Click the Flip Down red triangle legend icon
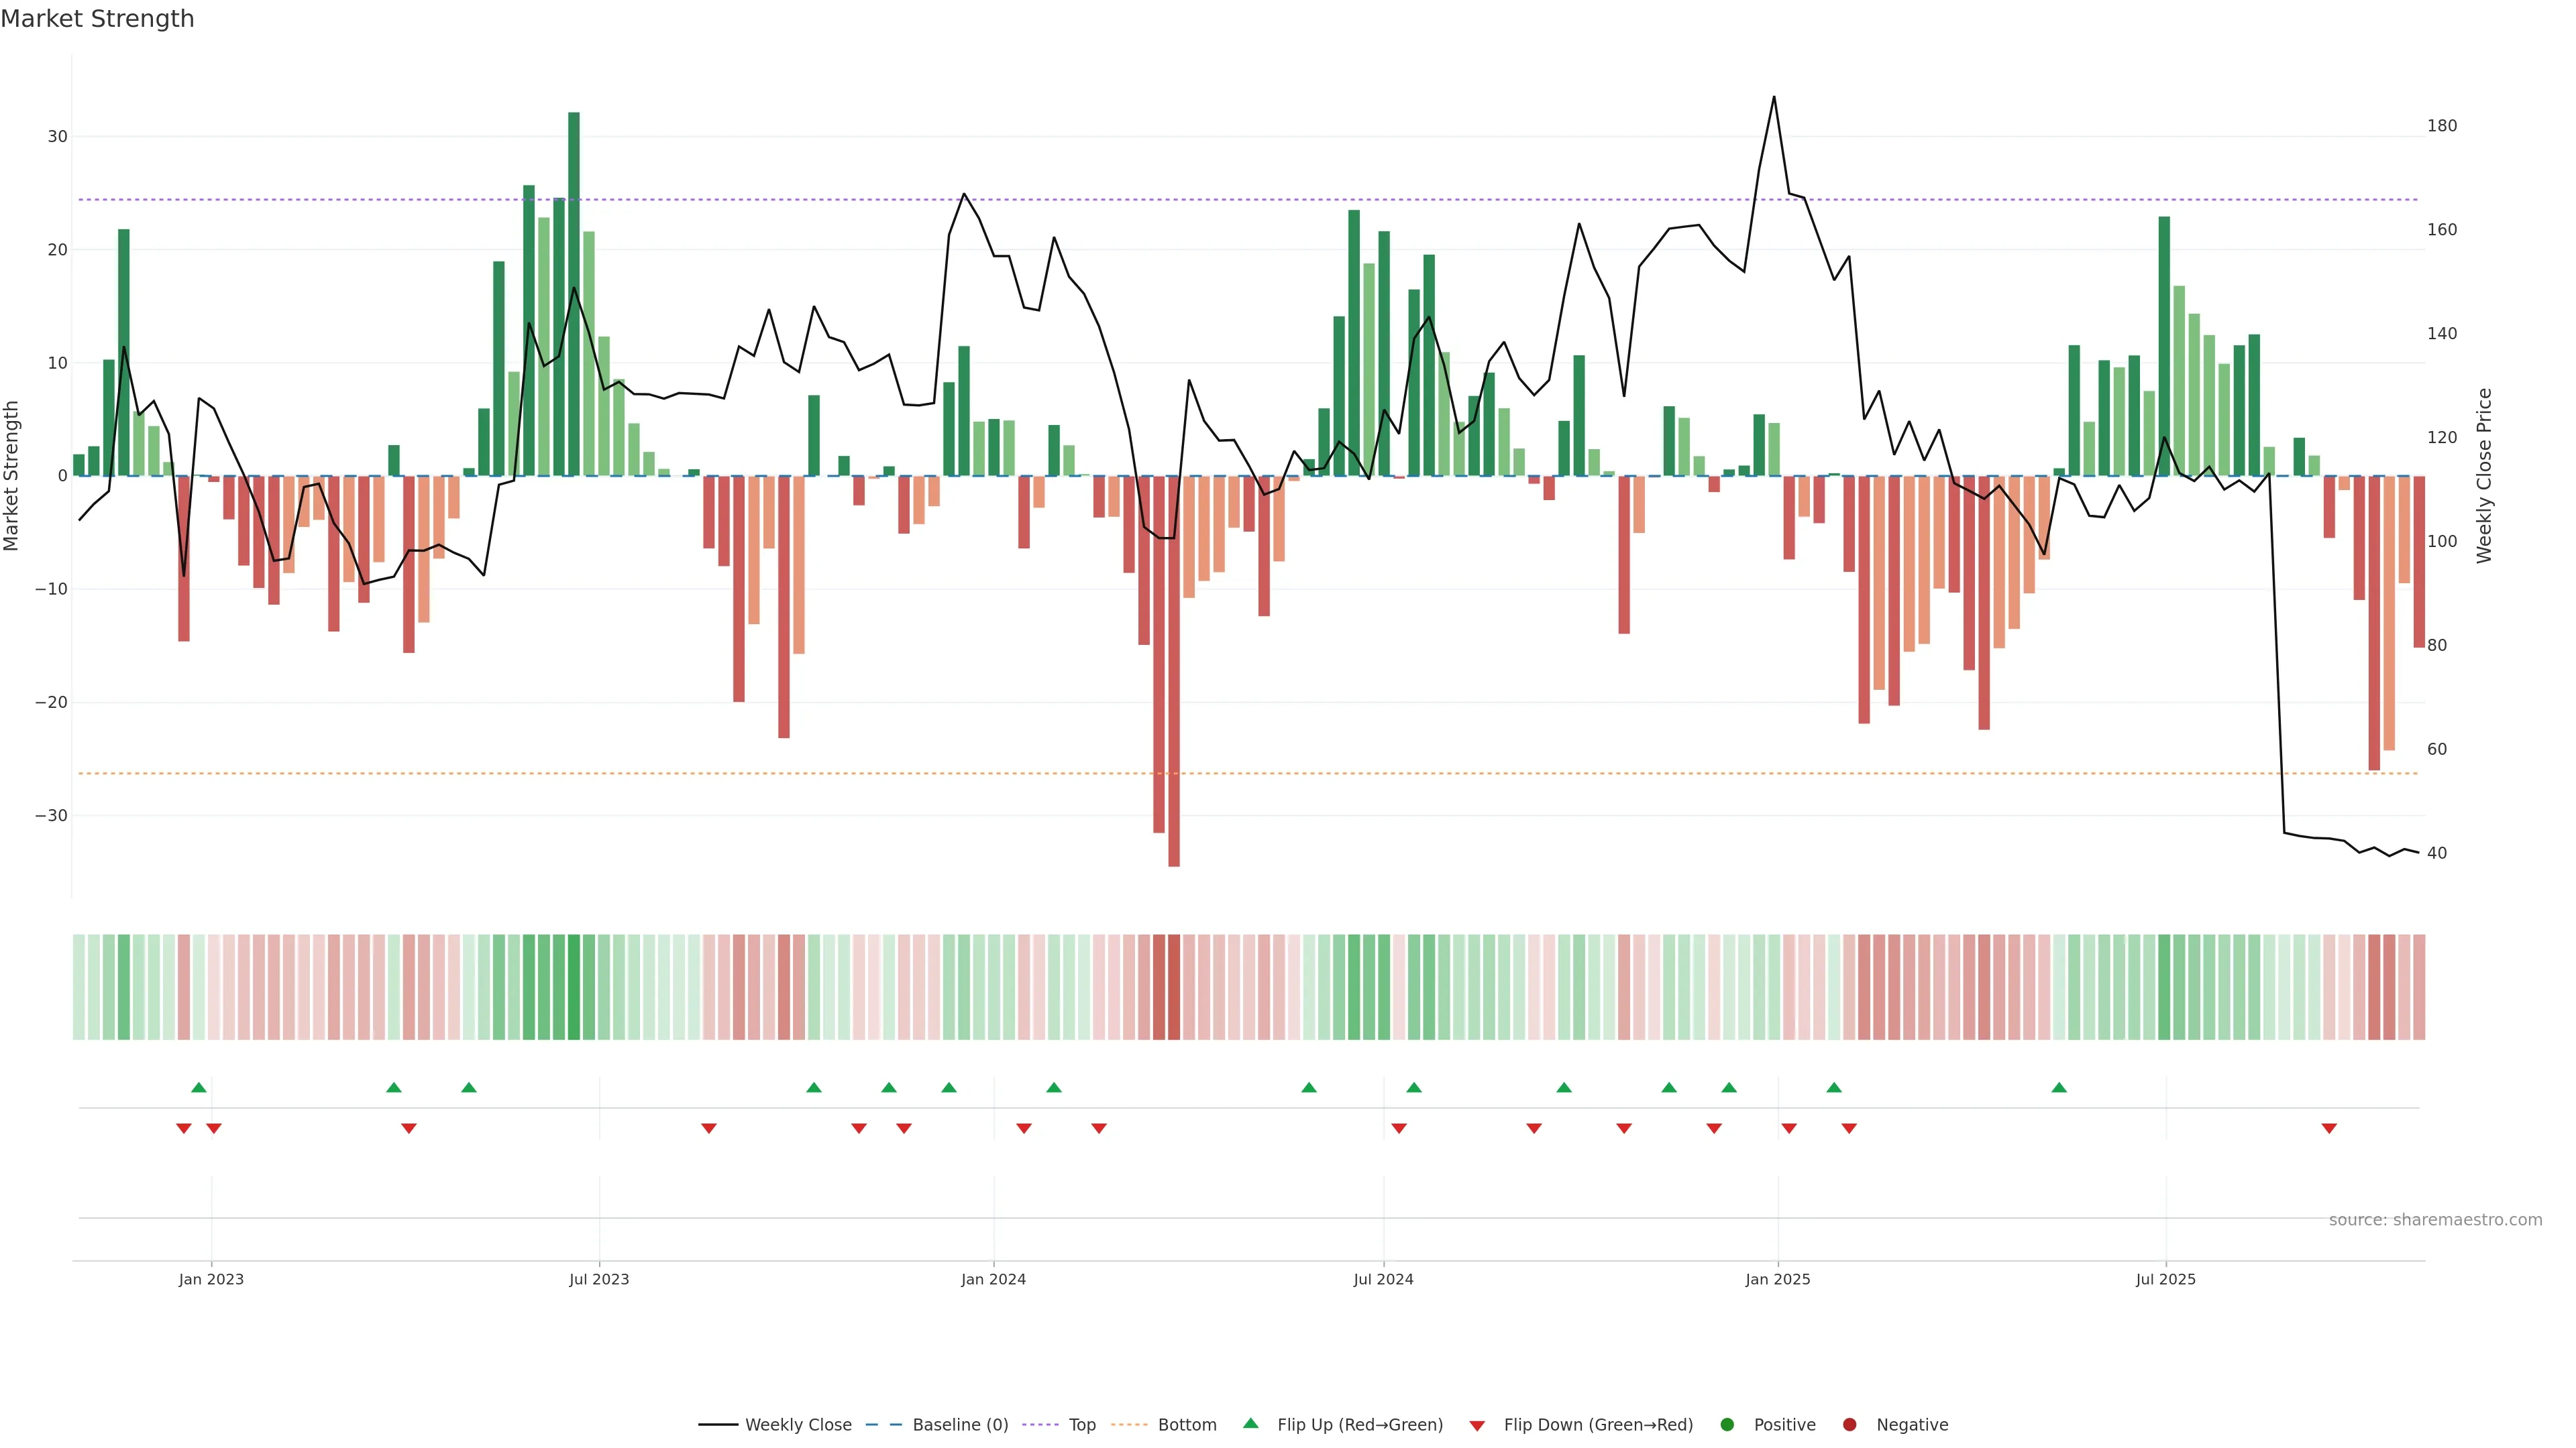Screen dimensions: 2576x1448 click(1477, 1426)
